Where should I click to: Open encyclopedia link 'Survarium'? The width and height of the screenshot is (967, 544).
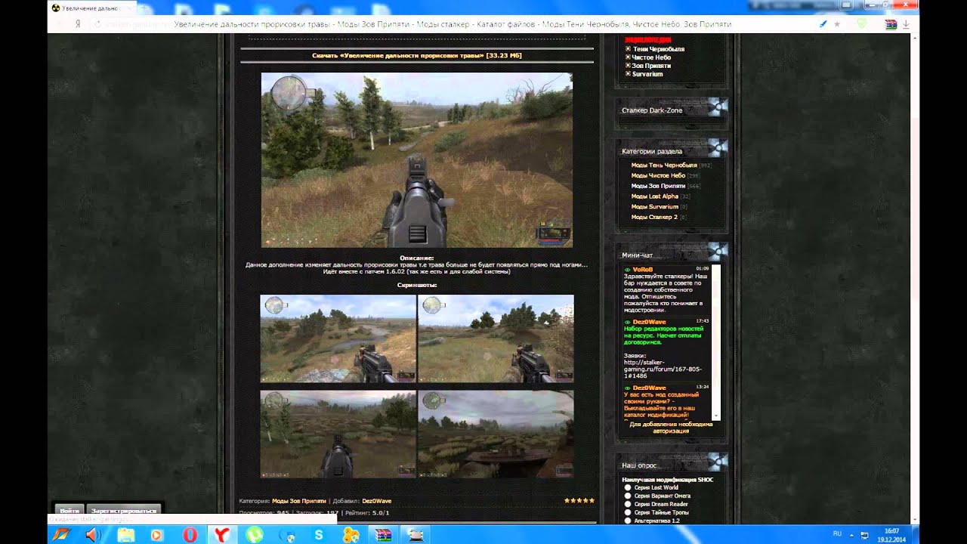point(647,74)
